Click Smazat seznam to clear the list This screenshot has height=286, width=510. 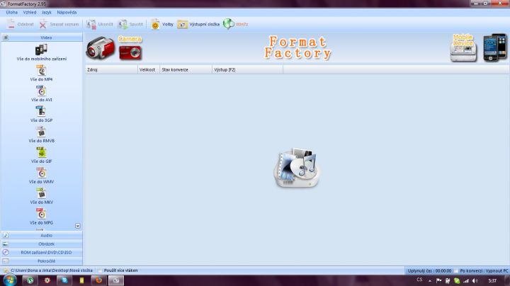[59, 24]
